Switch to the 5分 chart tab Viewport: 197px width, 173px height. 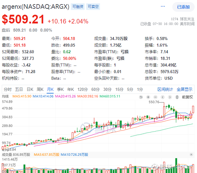130,89
